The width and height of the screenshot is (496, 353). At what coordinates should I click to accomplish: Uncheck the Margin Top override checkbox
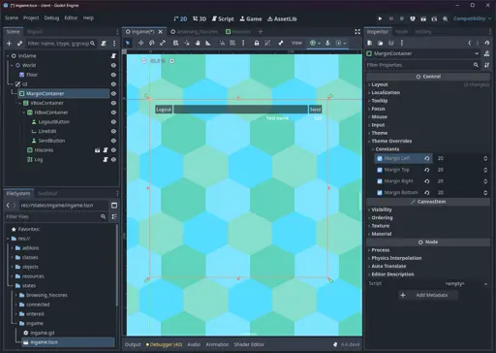pyautogui.click(x=380, y=170)
